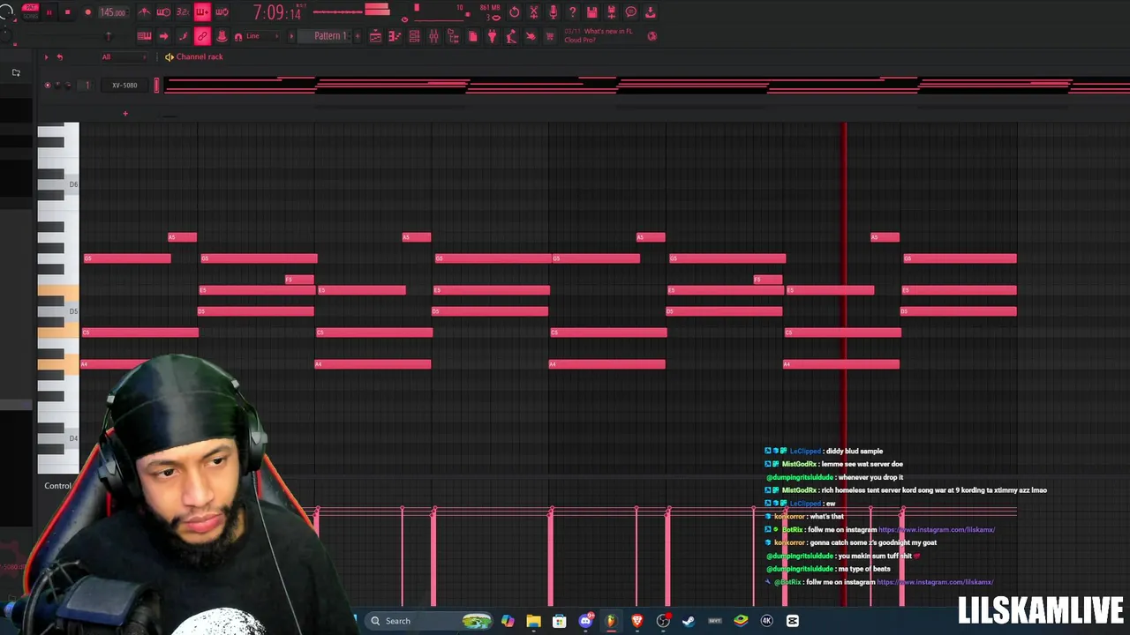Open the tempo field showing 145.000
1130x635 pixels.
tap(114, 12)
